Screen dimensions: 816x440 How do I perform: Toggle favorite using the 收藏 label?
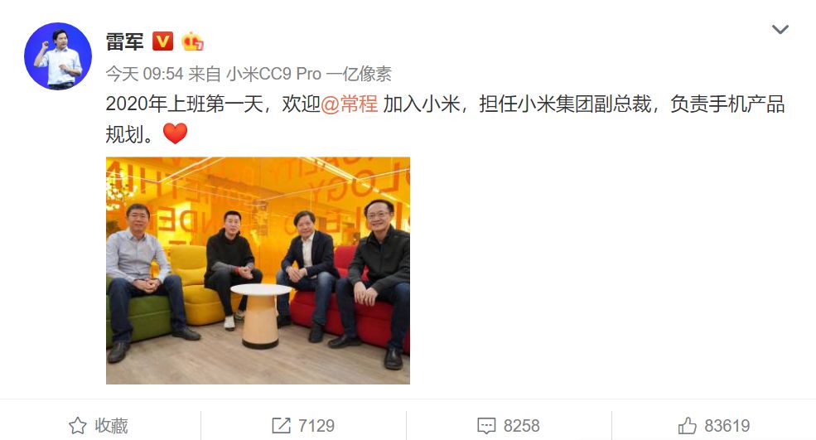pyautogui.click(x=111, y=425)
